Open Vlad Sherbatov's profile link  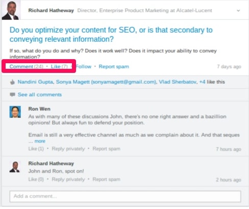pos(178,82)
